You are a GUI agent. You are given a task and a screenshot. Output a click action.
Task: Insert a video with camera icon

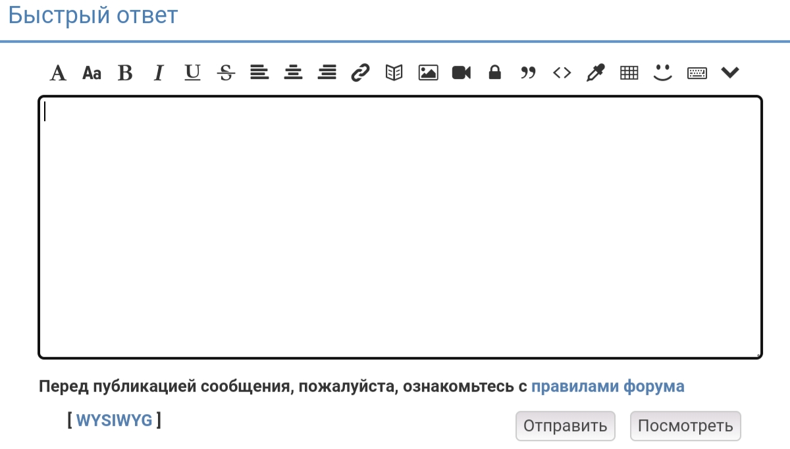pyautogui.click(x=461, y=72)
